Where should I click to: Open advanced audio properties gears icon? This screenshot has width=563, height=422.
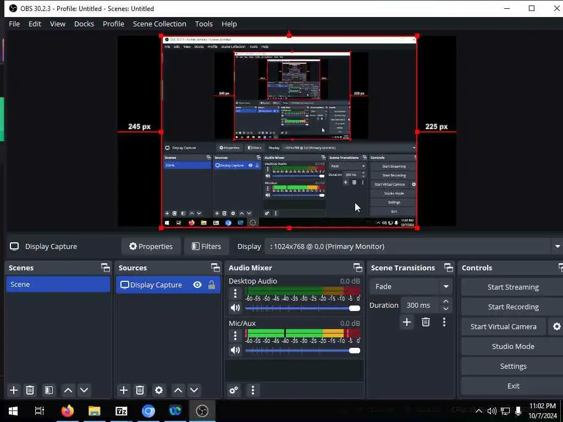(x=234, y=390)
